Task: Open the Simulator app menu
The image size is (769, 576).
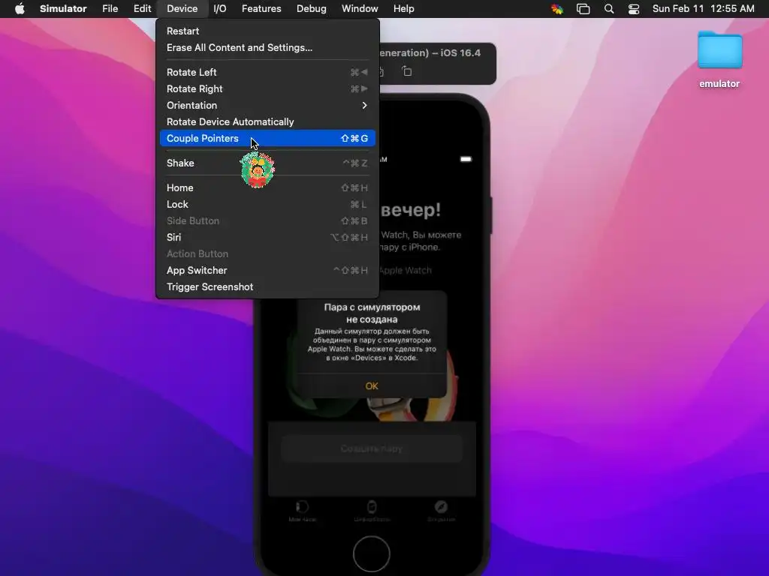Action: click(63, 9)
